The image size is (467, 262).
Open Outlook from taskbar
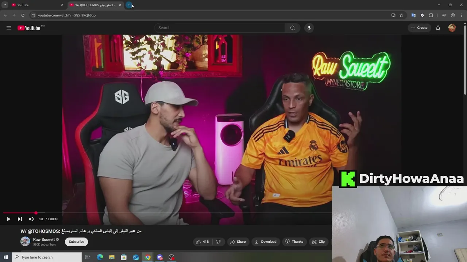coord(136,257)
